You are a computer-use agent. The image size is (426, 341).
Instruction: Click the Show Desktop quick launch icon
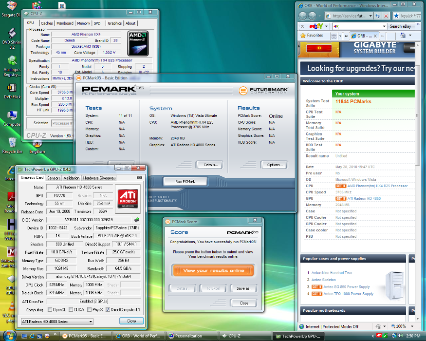[24, 336]
